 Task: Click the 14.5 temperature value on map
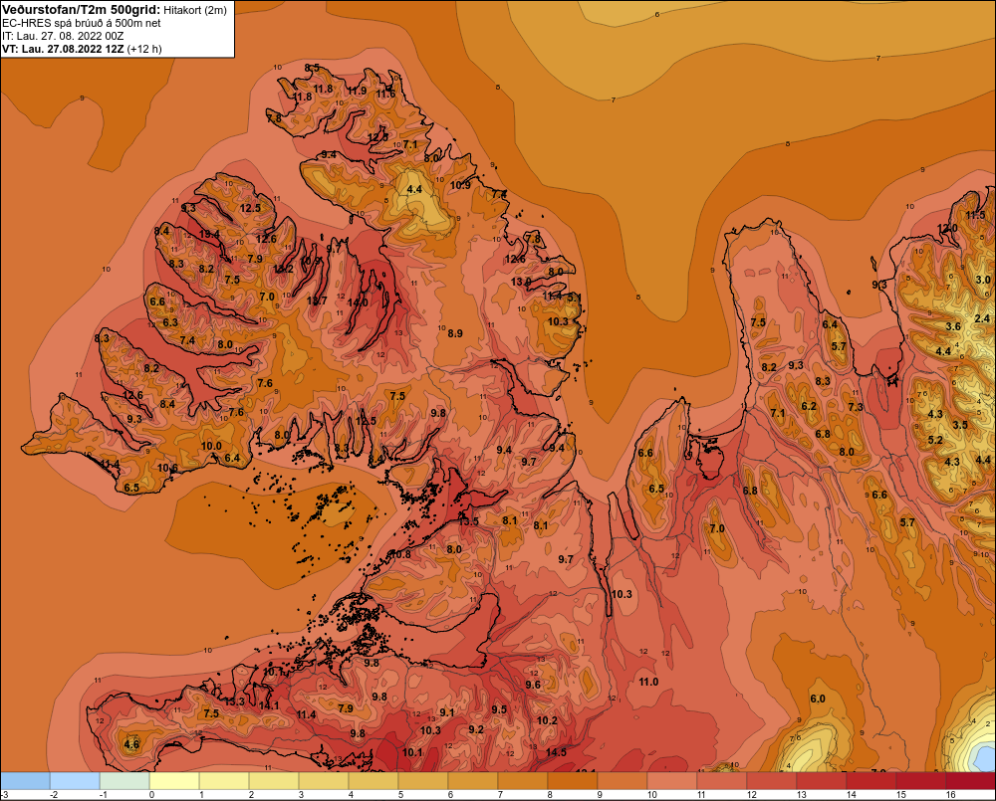tap(556, 752)
